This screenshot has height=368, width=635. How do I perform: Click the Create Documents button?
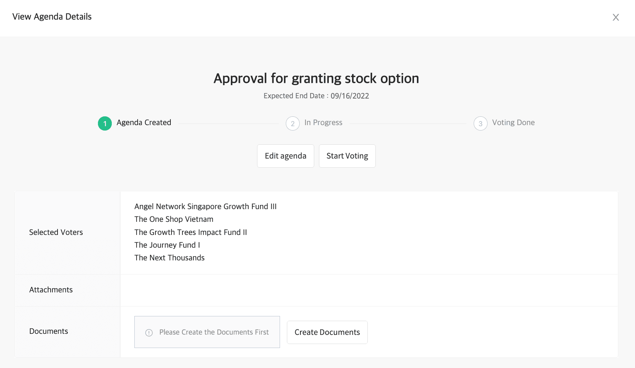click(x=327, y=332)
